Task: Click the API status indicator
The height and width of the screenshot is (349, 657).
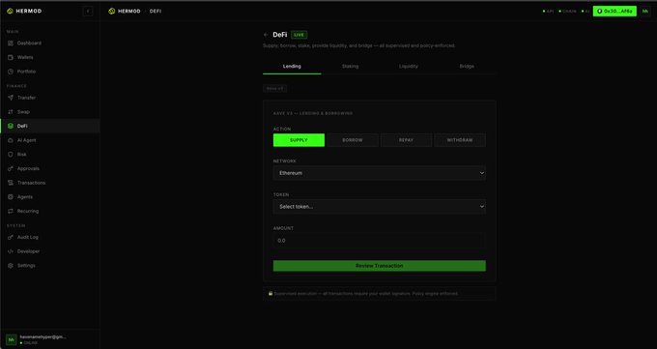Action: [548, 12]
